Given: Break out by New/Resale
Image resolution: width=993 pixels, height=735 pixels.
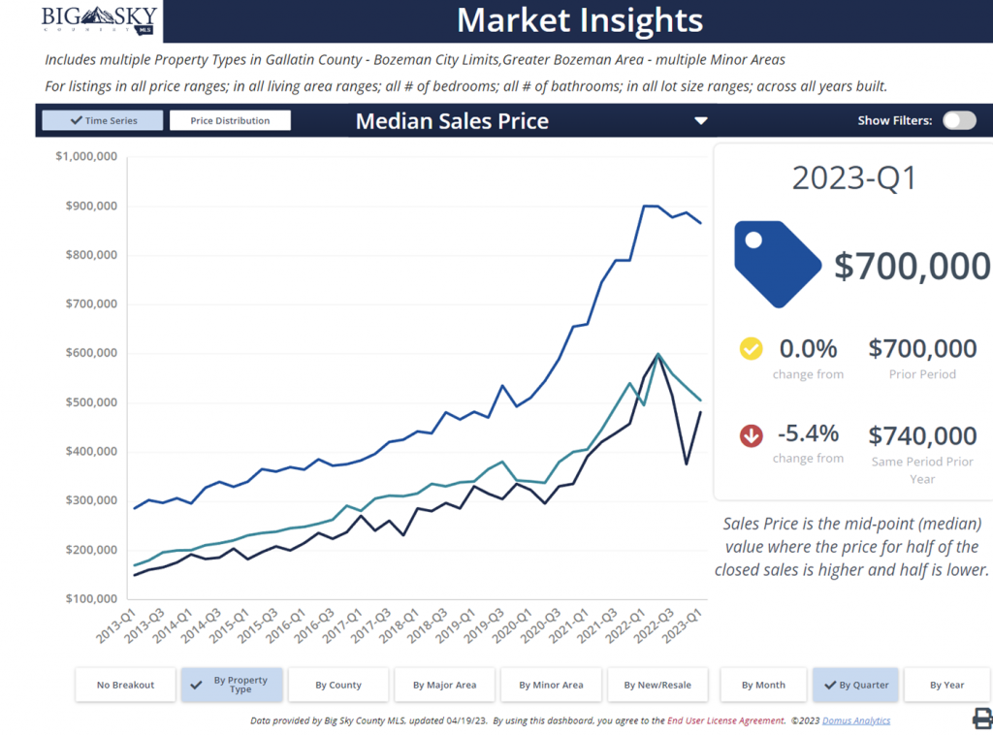Looking at the screenshot, I should pos(657,685).
